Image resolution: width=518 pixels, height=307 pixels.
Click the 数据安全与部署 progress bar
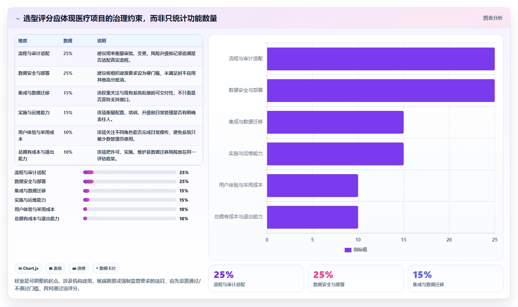point(130,182)
